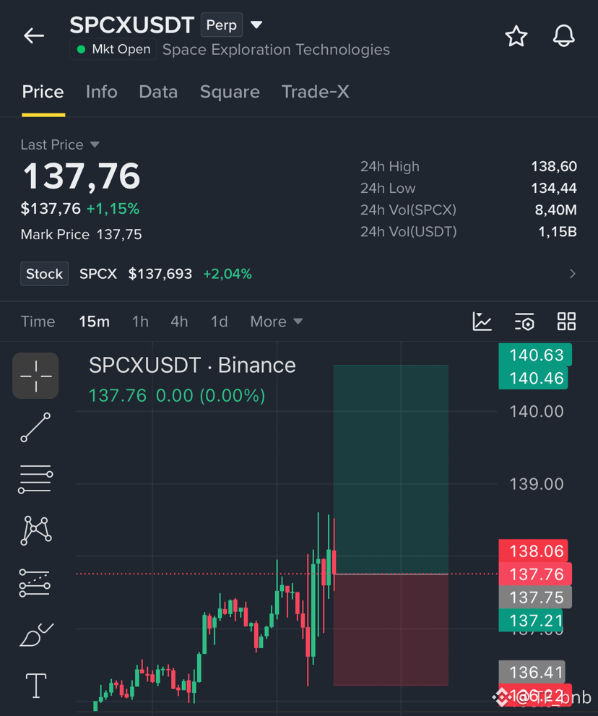This screenshot has width=598, height=716.
Task: Select the brush drawing tool
Action: [37, 634]
